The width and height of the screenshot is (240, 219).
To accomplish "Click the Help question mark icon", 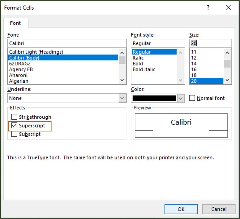I will point(208,8).
